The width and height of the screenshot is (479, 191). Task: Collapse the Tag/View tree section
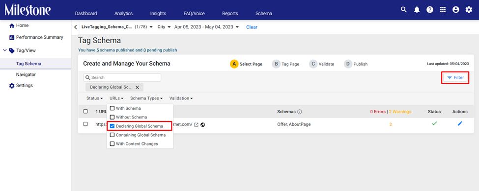point(4,50)
